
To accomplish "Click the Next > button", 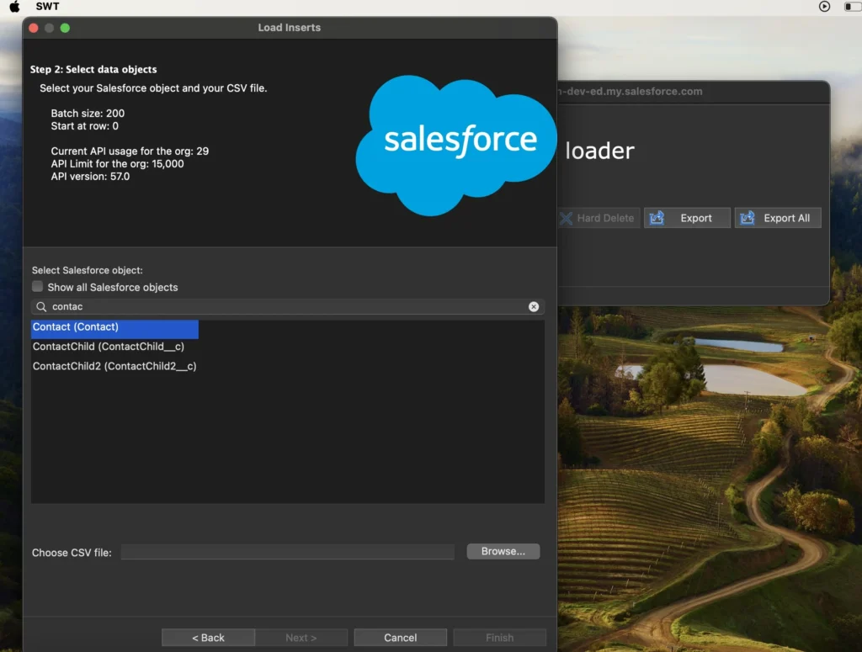I will coord(301,638).
